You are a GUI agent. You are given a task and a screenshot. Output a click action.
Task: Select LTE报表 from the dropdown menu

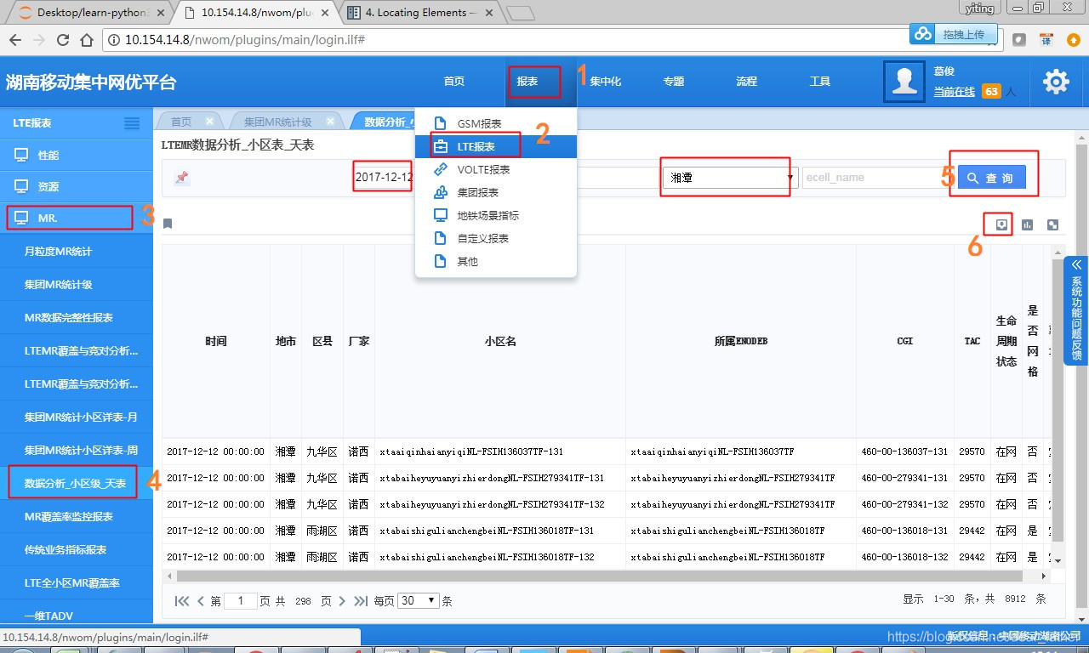click(496, 146)
